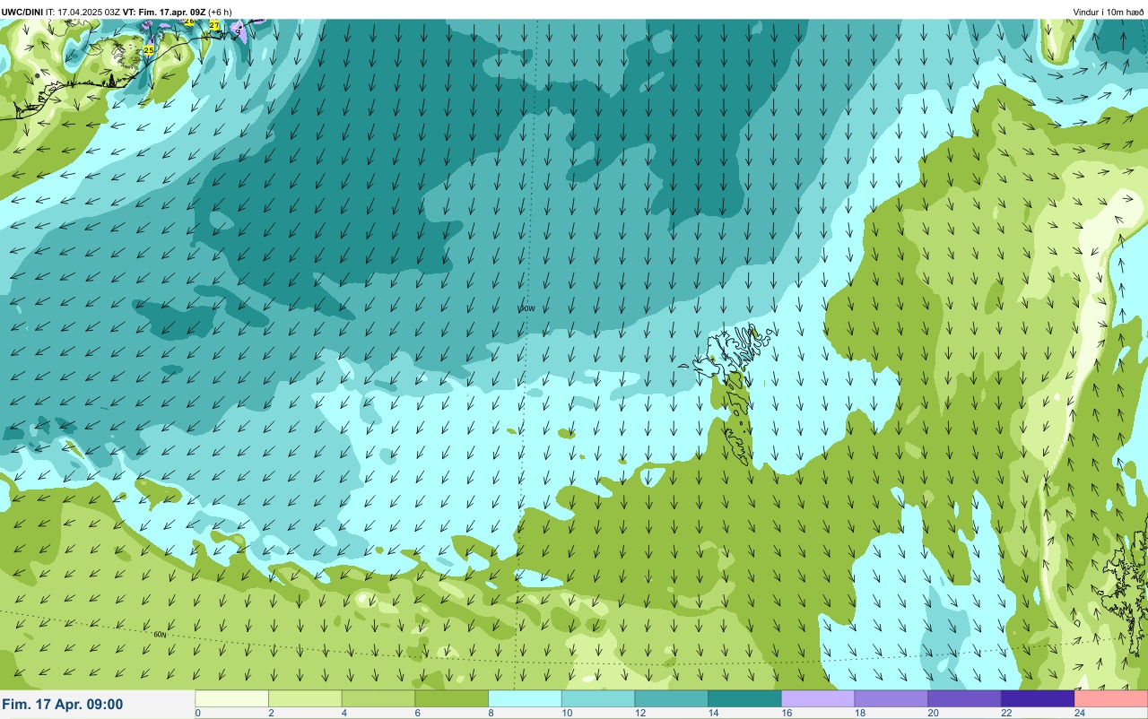Click the '10W' longitude label on the map

tap(526, 308)
